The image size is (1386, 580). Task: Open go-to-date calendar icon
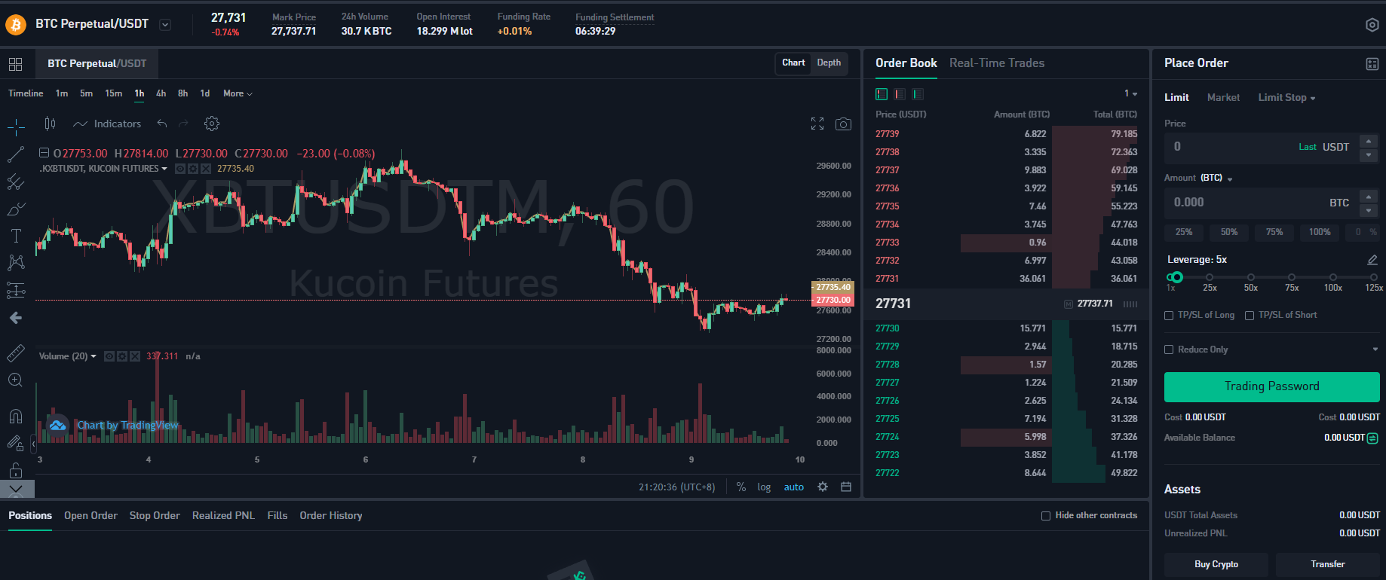click(846, 487)
